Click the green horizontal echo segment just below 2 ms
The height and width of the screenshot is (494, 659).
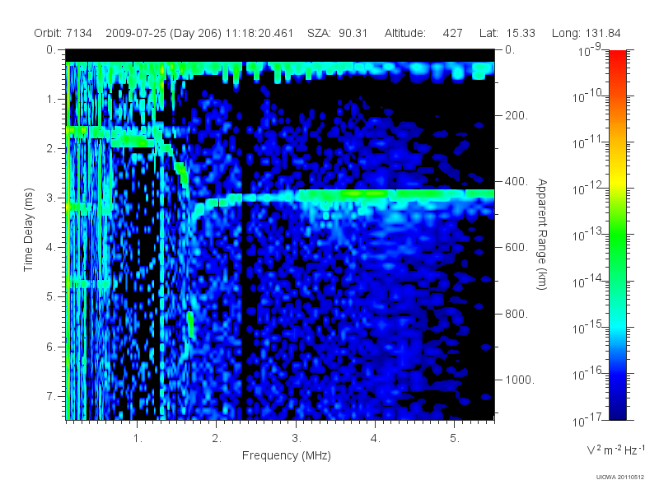click(x=131, y=141)
